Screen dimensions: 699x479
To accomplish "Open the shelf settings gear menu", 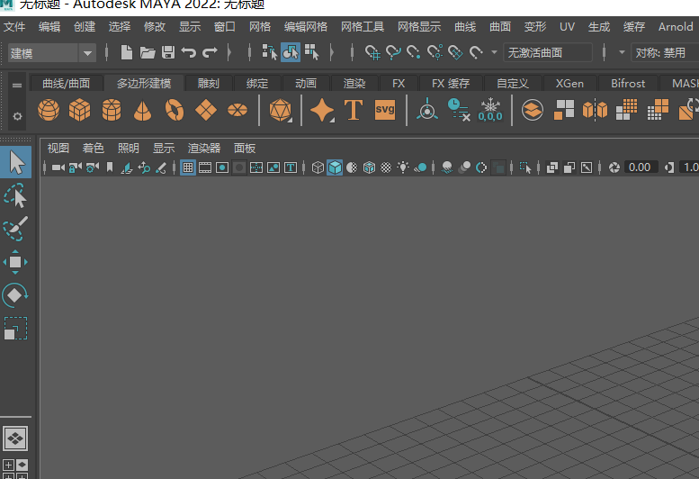I will tap(16, 117).
